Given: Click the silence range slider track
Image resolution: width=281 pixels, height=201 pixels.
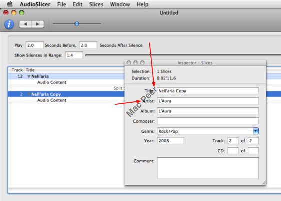Looking at the screenshot, I should (x=183, y=55).
